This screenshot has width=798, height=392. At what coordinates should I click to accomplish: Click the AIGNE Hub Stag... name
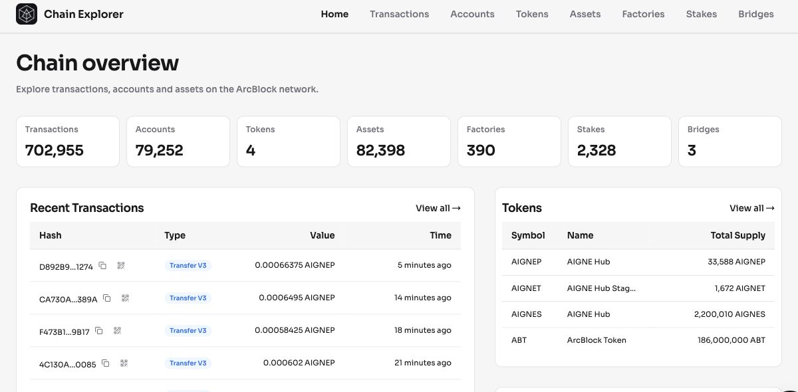tap(601, 288)
